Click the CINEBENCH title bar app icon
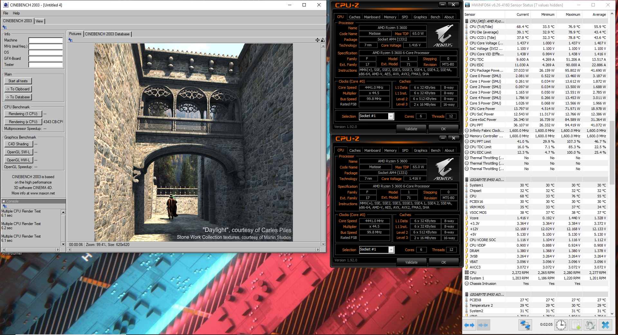This screenshot has width=618, height=335. (x=5, y=5)
